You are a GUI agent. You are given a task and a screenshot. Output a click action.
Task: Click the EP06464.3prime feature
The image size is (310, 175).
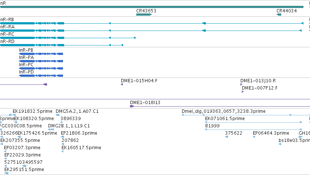pyautogui.click(x=254, y=137)
